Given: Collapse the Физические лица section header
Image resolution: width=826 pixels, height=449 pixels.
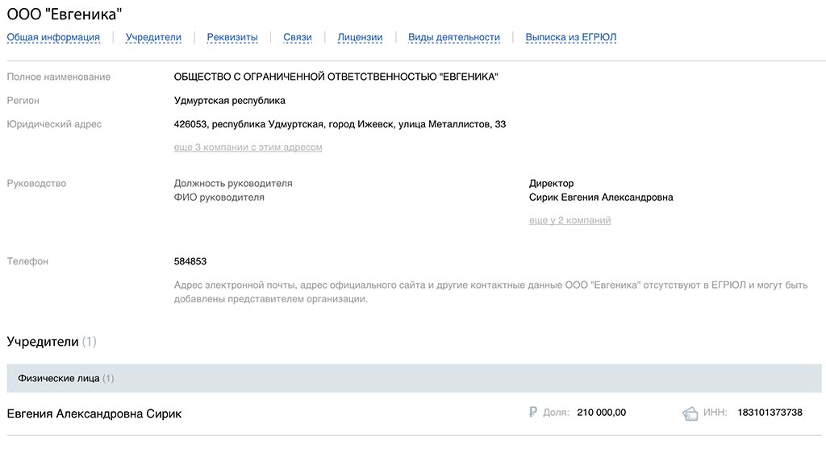Looking at the screenshot, I should click(414, 378).
